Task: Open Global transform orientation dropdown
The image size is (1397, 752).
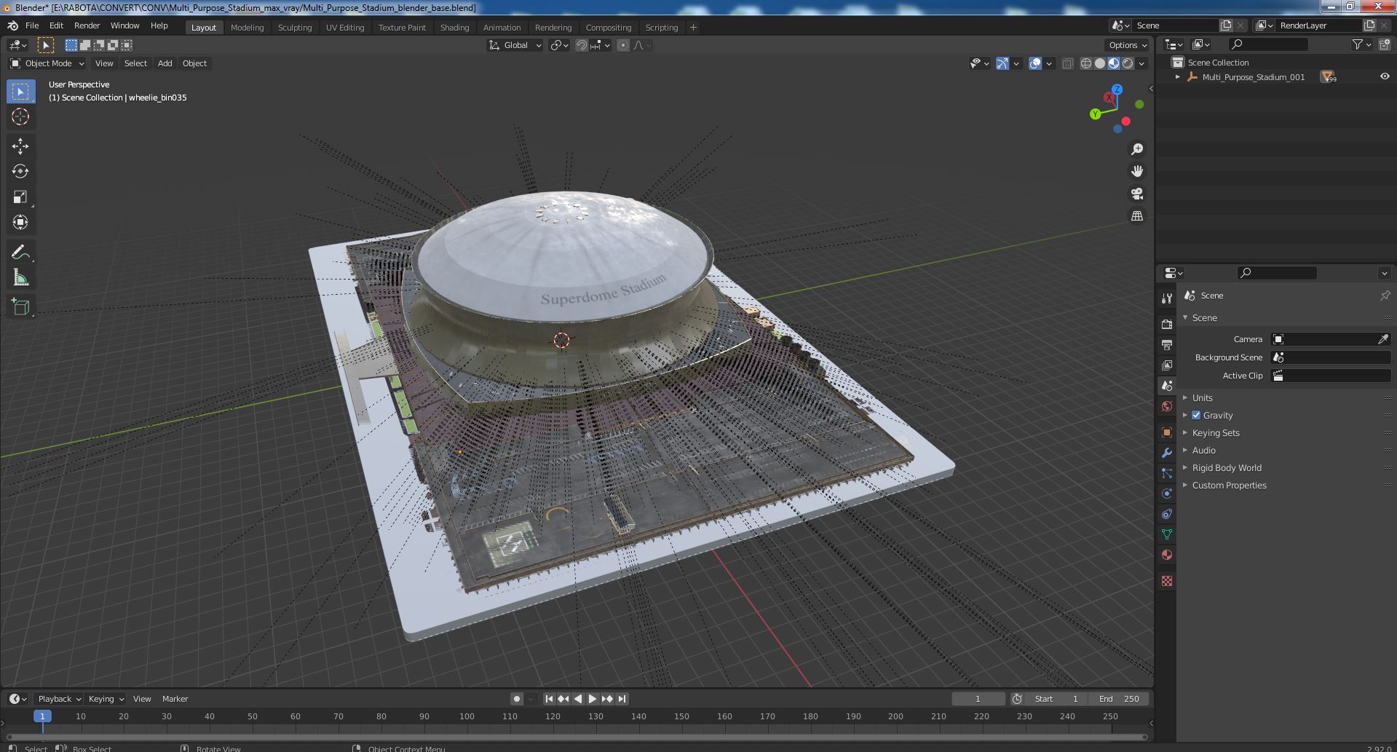Action: [515, 45]
